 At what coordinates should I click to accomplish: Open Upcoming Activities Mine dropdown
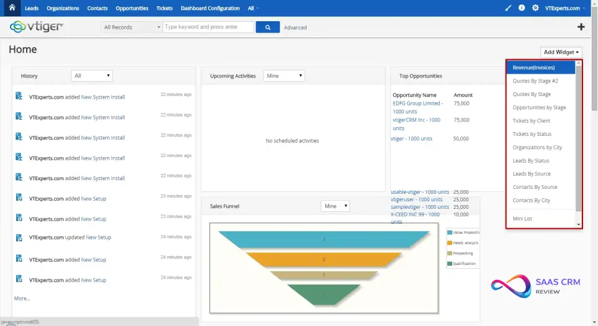click(283, 75)
